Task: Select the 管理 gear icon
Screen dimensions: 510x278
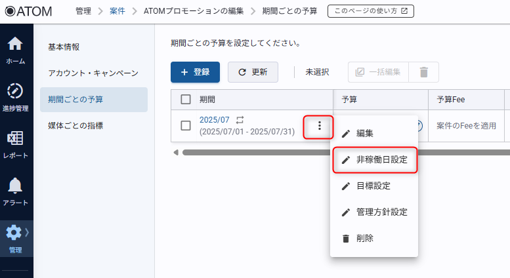Action: 14,233
